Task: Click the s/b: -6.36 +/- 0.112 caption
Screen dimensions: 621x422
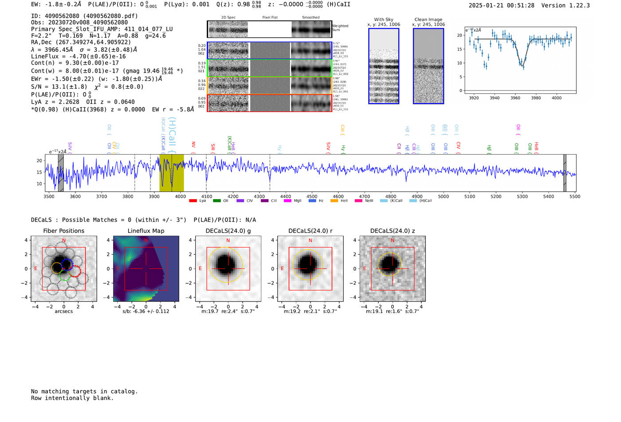Action: 146,311
